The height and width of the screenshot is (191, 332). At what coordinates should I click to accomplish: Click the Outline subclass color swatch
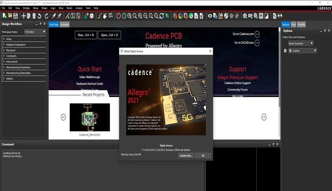[x=285, y=51]
